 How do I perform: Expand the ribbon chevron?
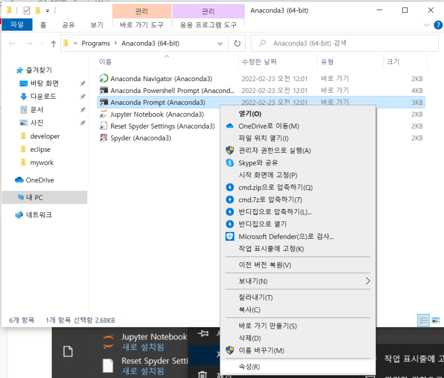[427, 25]
